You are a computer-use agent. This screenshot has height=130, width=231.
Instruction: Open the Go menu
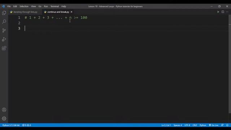coord(40,6)
